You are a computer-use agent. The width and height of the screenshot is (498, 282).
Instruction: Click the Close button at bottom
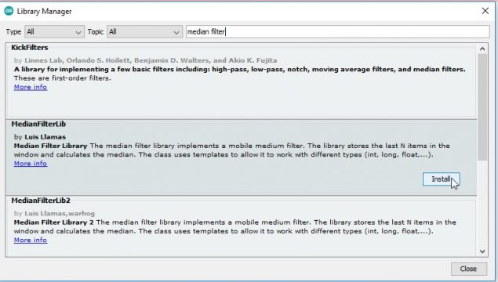point(468,269)
